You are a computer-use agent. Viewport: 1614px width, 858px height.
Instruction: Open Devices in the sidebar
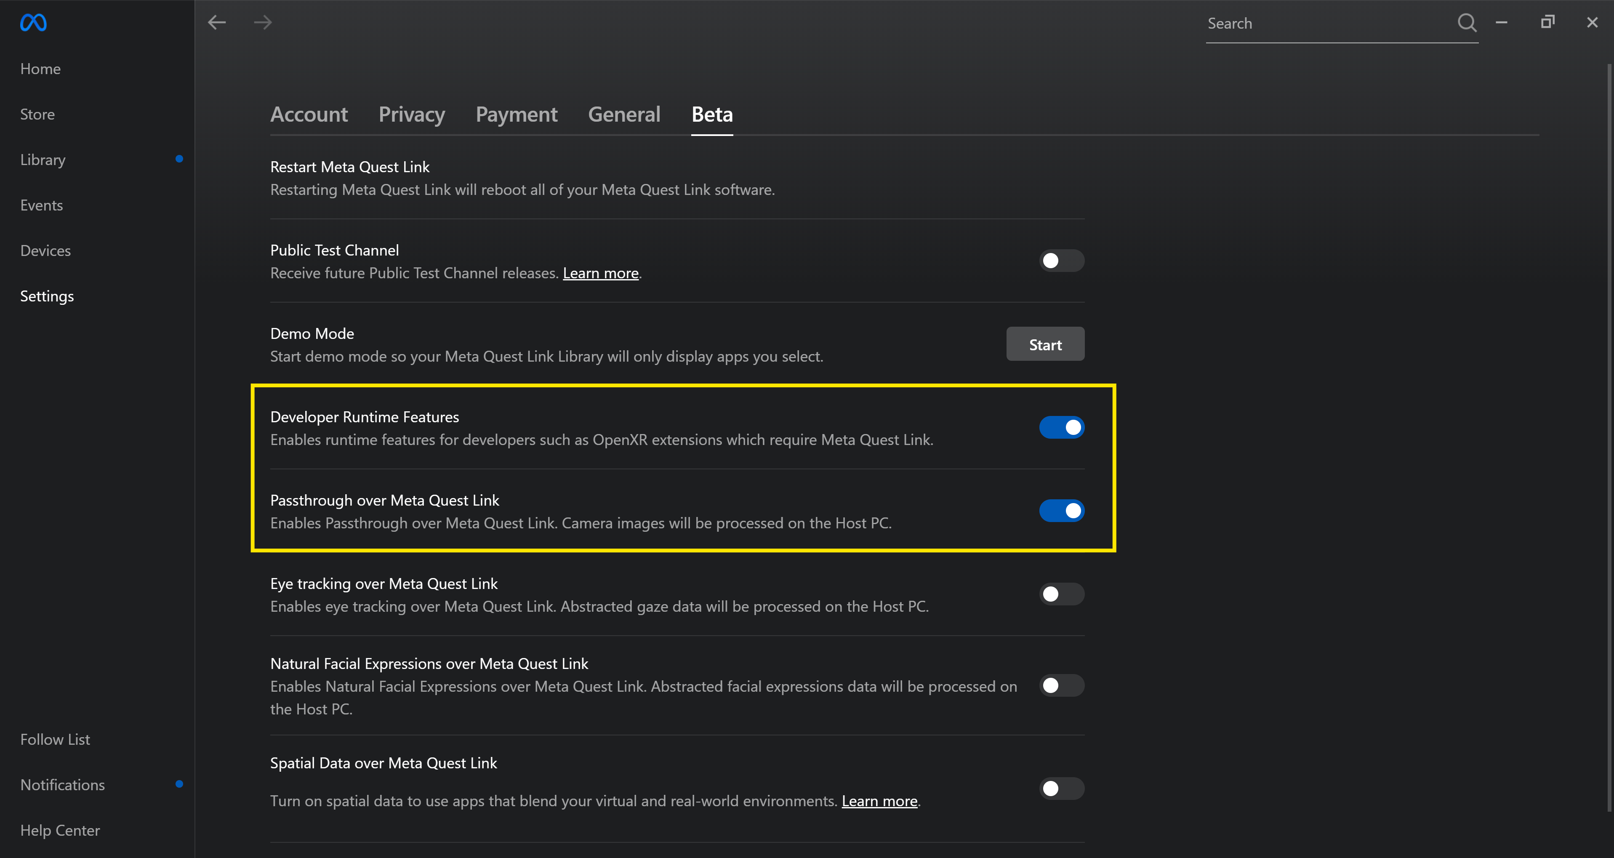(45, 250)
